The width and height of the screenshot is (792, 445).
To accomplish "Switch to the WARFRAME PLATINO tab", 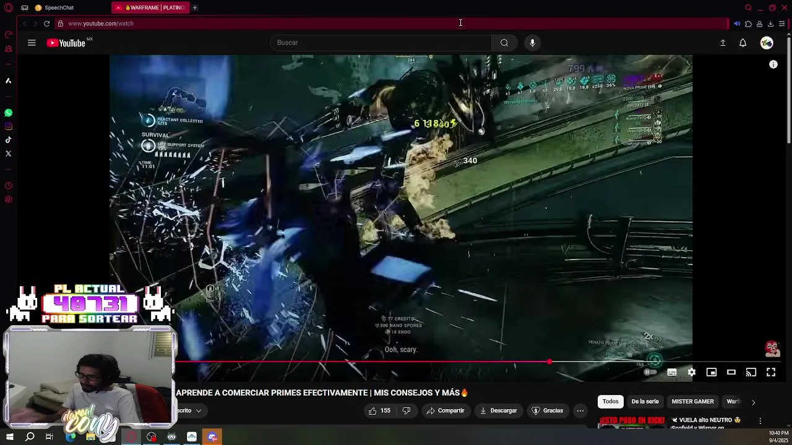I will (151, 7).
